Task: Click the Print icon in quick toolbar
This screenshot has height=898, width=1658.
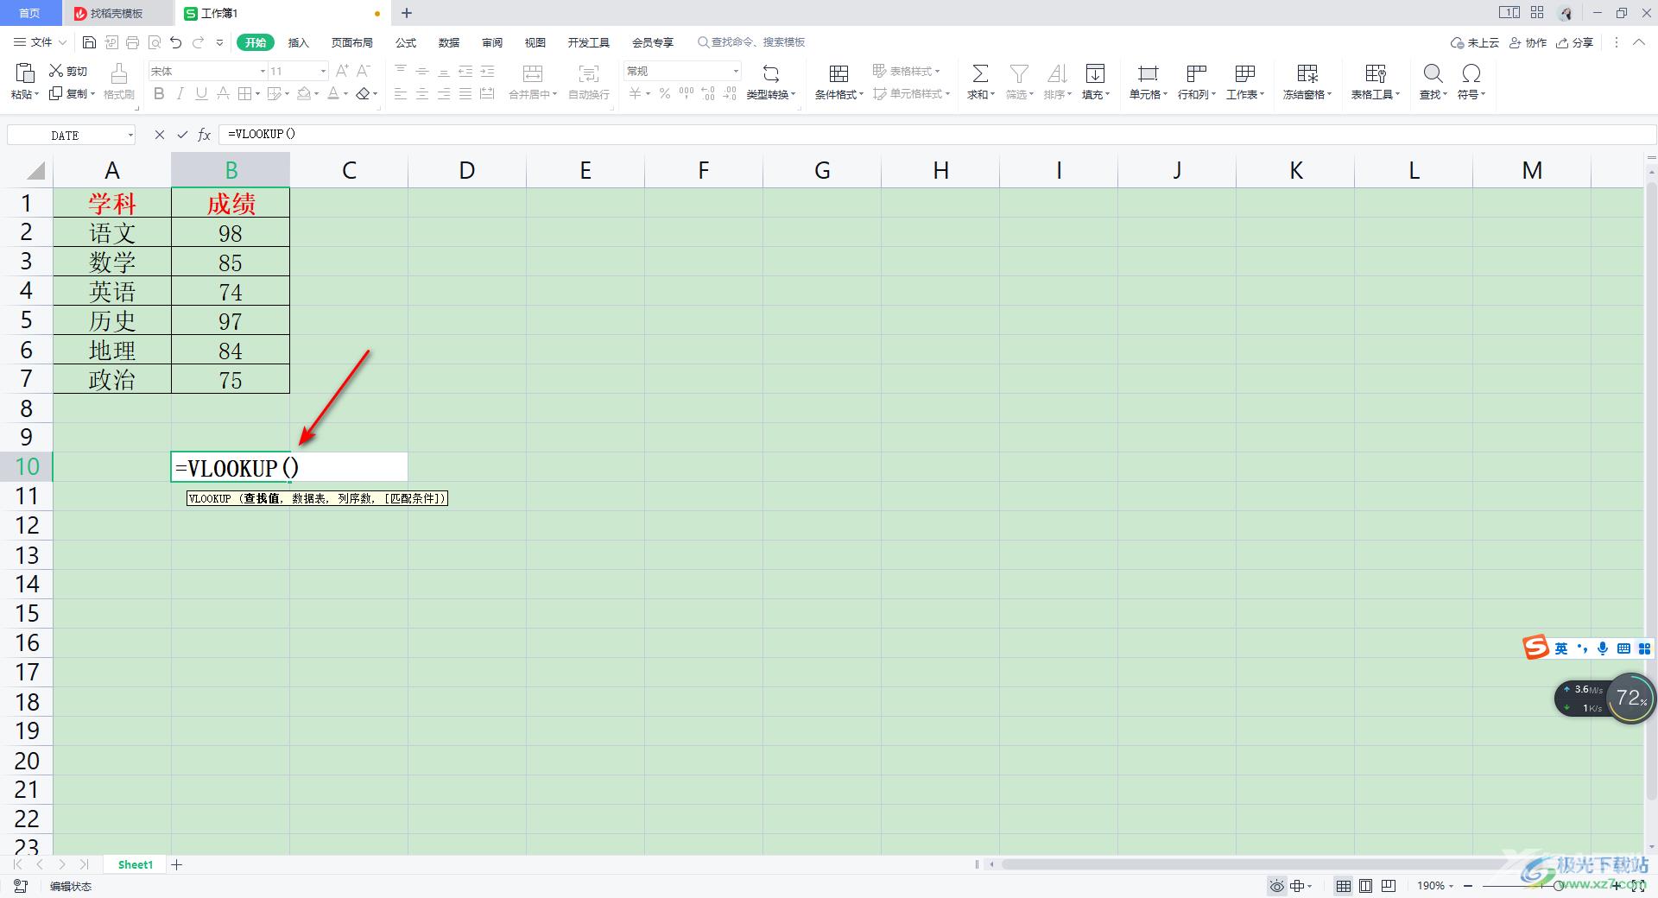Action: click(x=132, y=42)
